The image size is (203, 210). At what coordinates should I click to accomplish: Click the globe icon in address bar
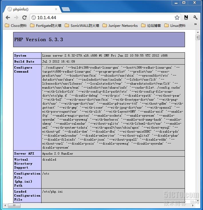coord(33,17)
